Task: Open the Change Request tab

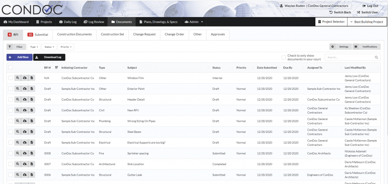Action: [144, 34]
